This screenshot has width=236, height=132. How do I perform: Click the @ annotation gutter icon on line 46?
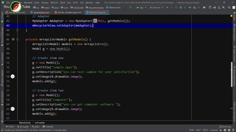coord(13,39)
